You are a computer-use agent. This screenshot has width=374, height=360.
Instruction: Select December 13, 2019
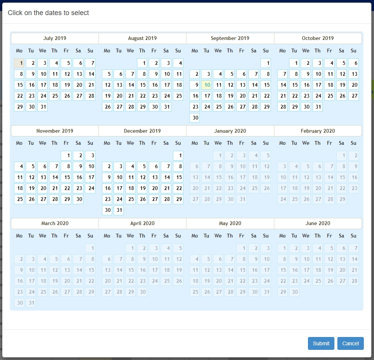(x=154, y=177)
